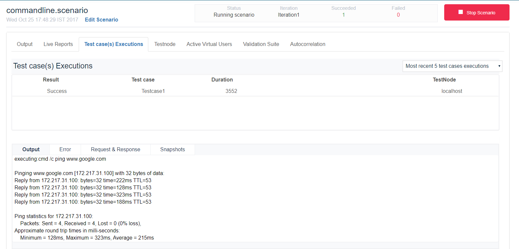The image size is (519, 249).
Task: Show the Error sub-tab in results panel
Action: pos(65,149)
